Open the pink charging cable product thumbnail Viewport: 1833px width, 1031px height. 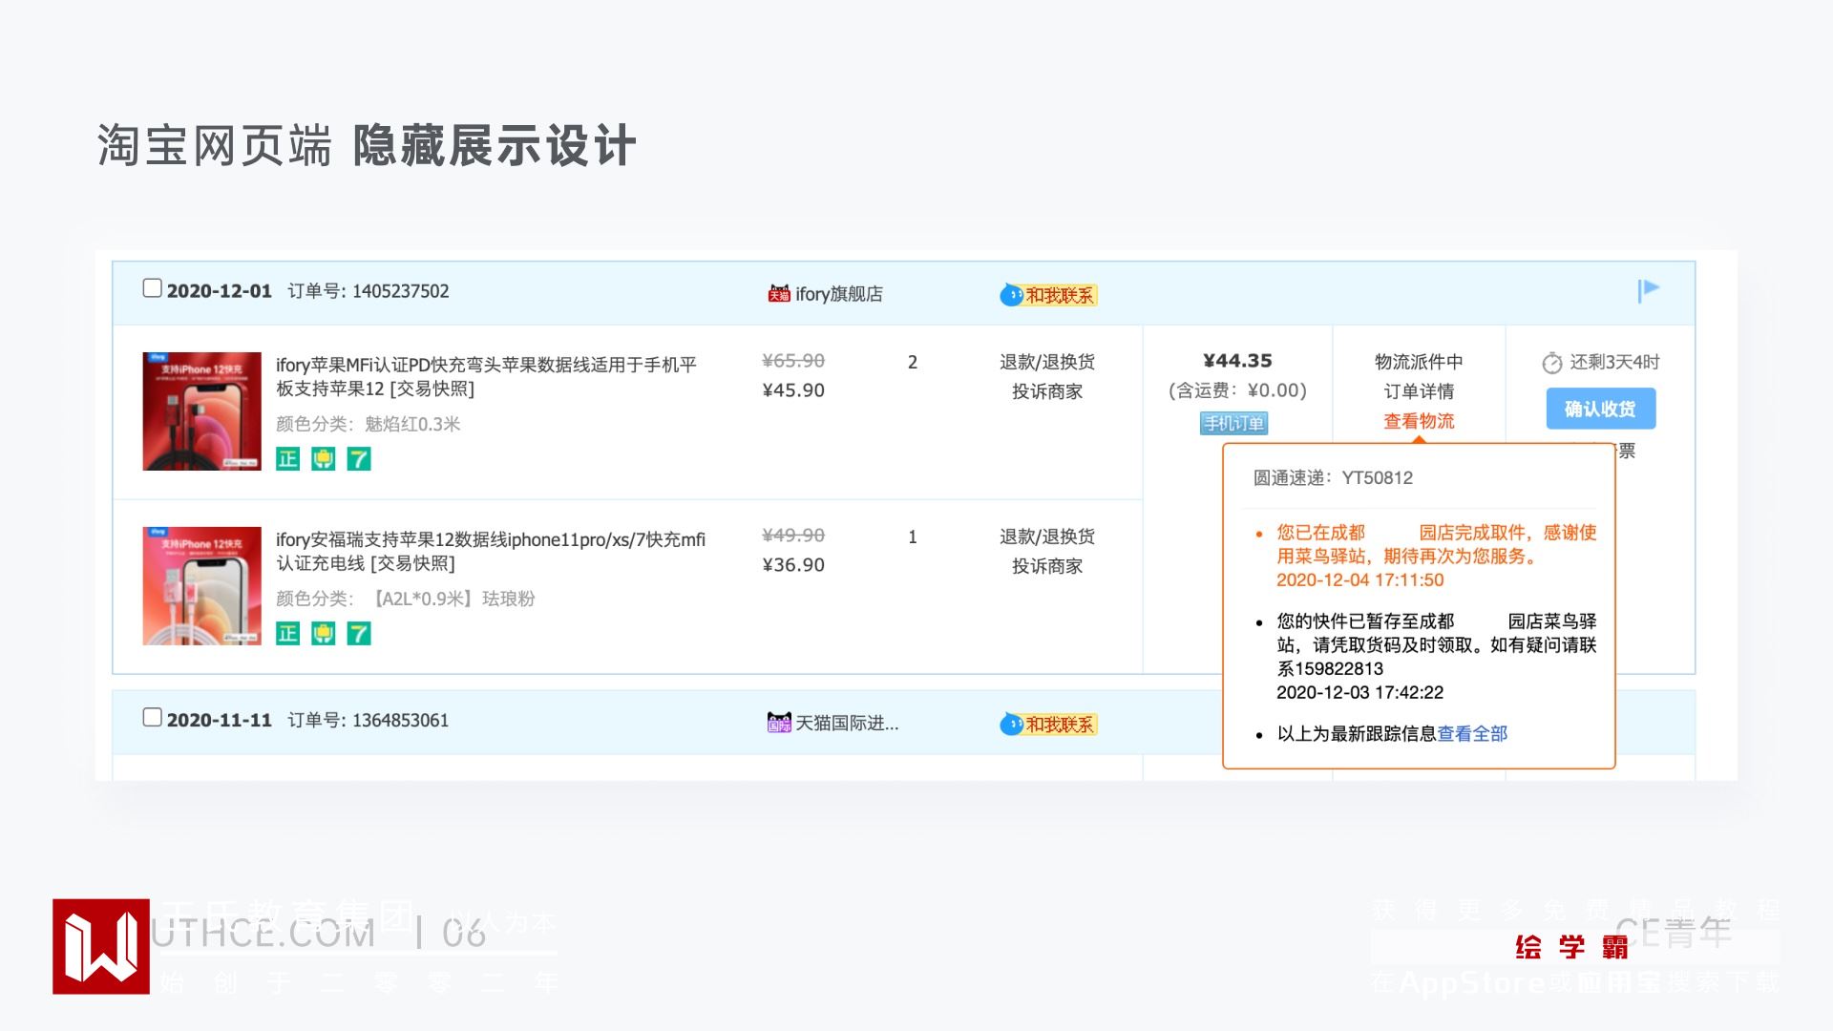(201, 586)
